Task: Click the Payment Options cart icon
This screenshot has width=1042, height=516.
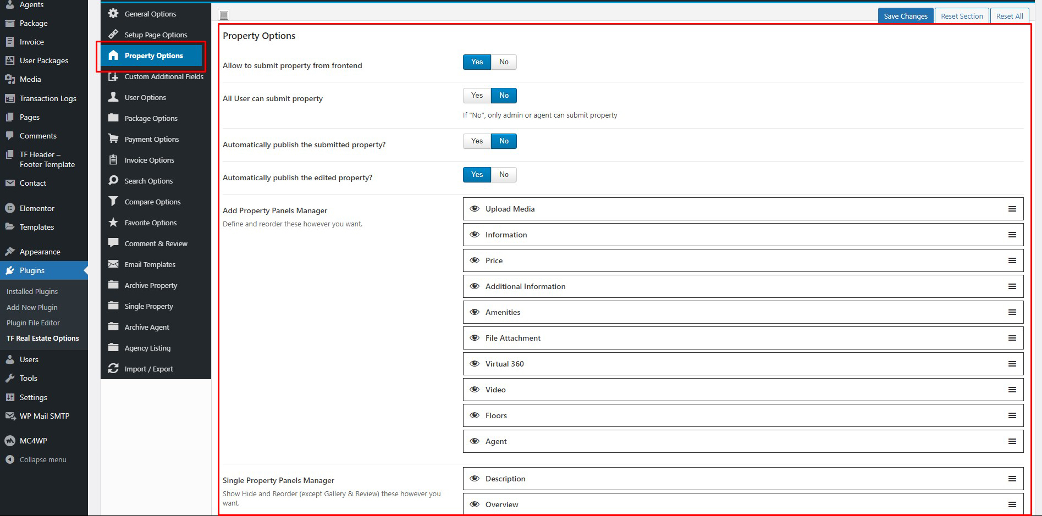Action: (x=113, y=138)
